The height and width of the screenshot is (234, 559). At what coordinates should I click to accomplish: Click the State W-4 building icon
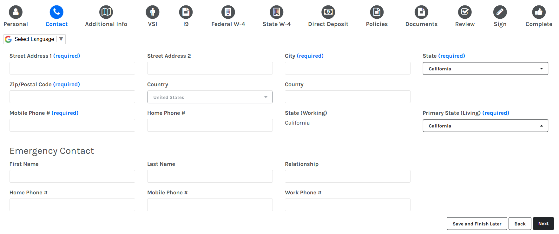click(277, 12)
